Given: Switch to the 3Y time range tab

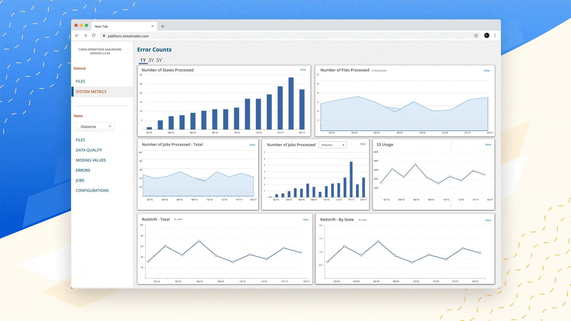Looking at the screenshot, I should tap(150, 60).
